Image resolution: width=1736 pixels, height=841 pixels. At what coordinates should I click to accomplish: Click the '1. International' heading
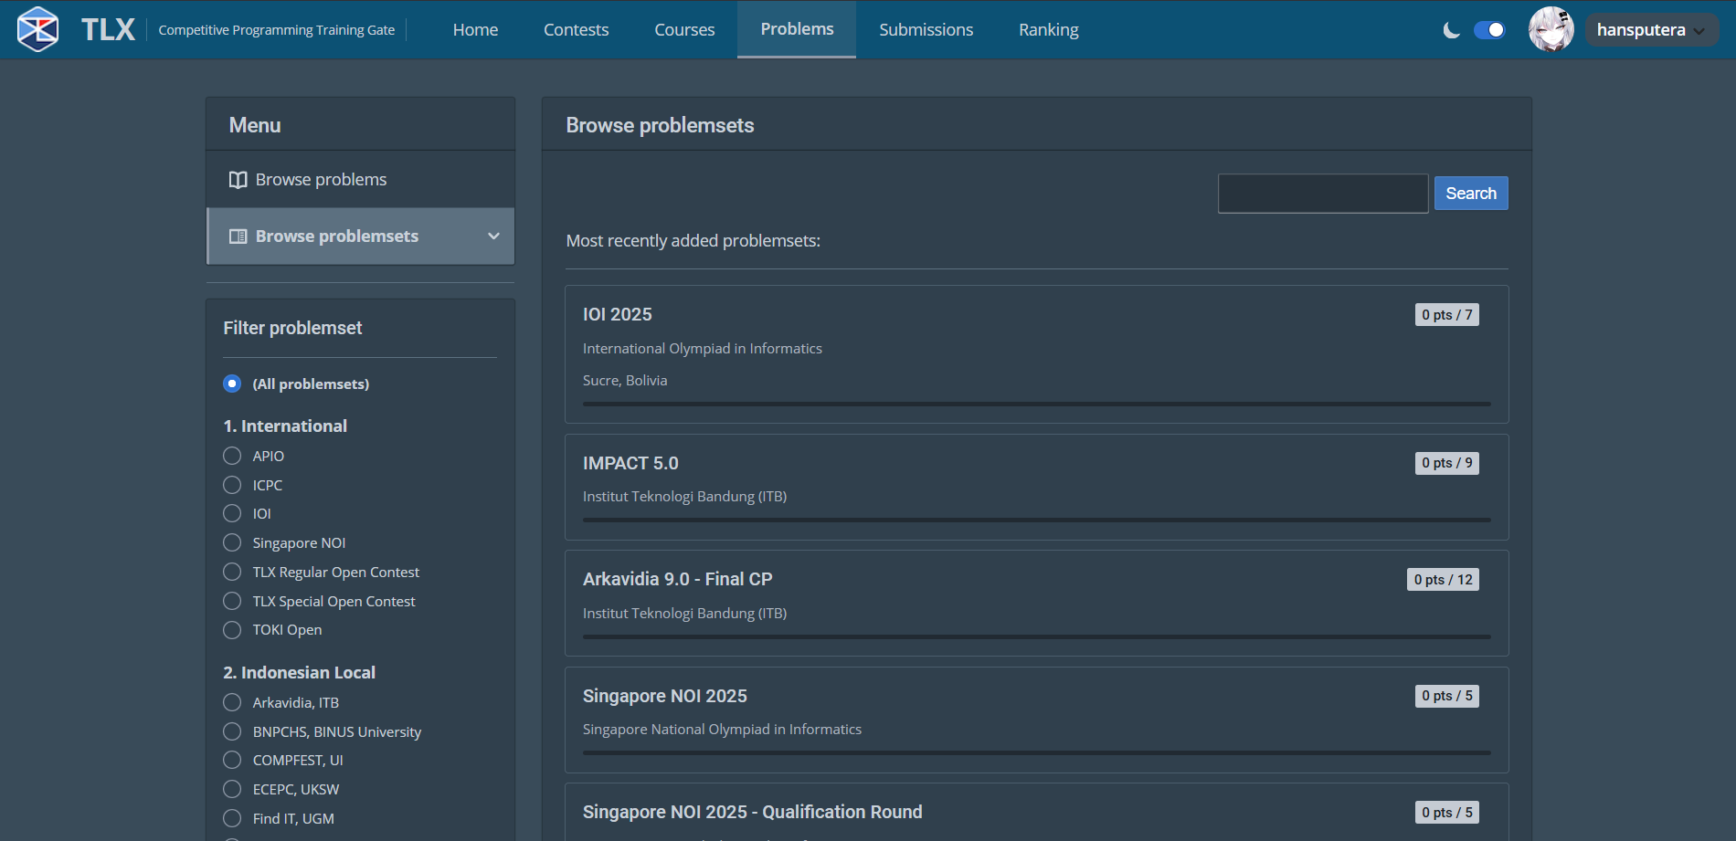tap(285, 426)
